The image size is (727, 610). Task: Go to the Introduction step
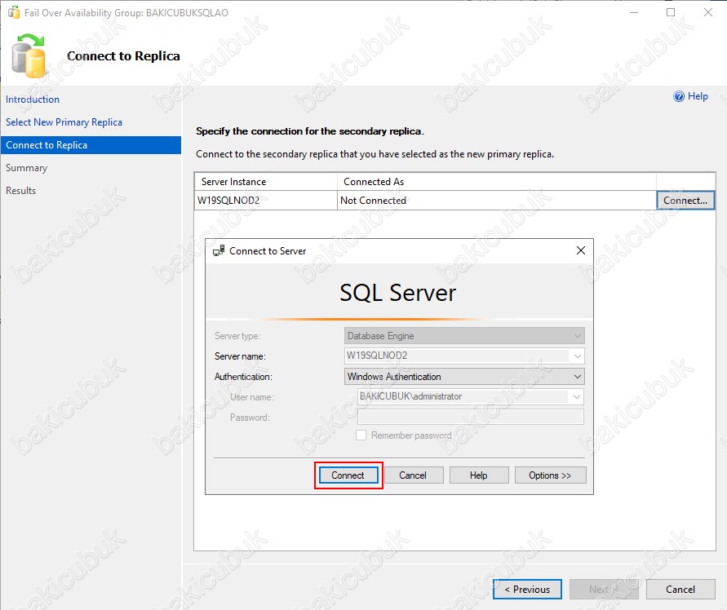point(33,99)
